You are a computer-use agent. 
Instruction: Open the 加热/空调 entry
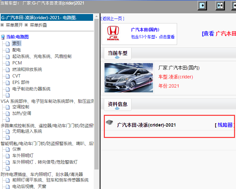(22, 114)
